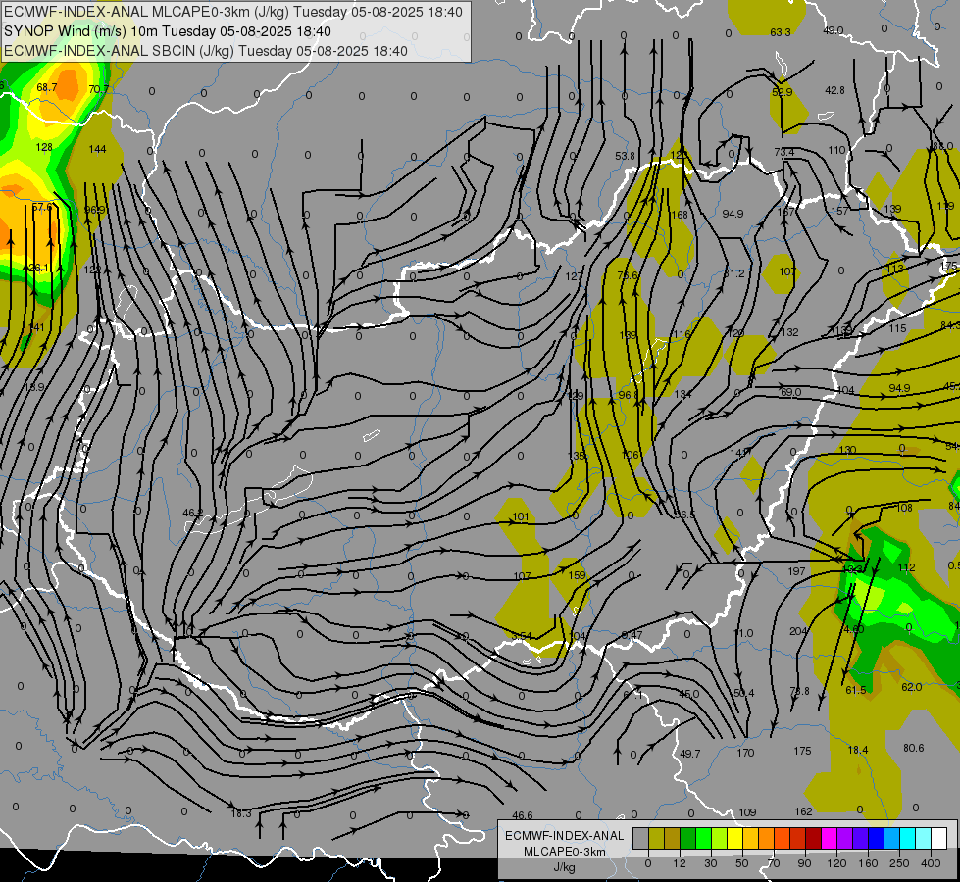The height and width of the screenshot is (882, 960).
Task: Click the map value 62.0
Action: pos(912,687)
